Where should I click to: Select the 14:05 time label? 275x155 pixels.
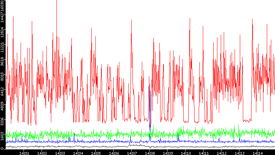click(x=95, y=153)
